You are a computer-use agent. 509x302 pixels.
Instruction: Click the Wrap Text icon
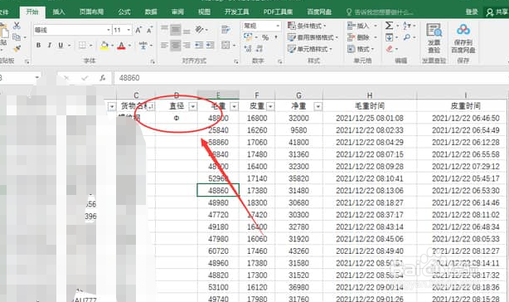coord(225,30)
